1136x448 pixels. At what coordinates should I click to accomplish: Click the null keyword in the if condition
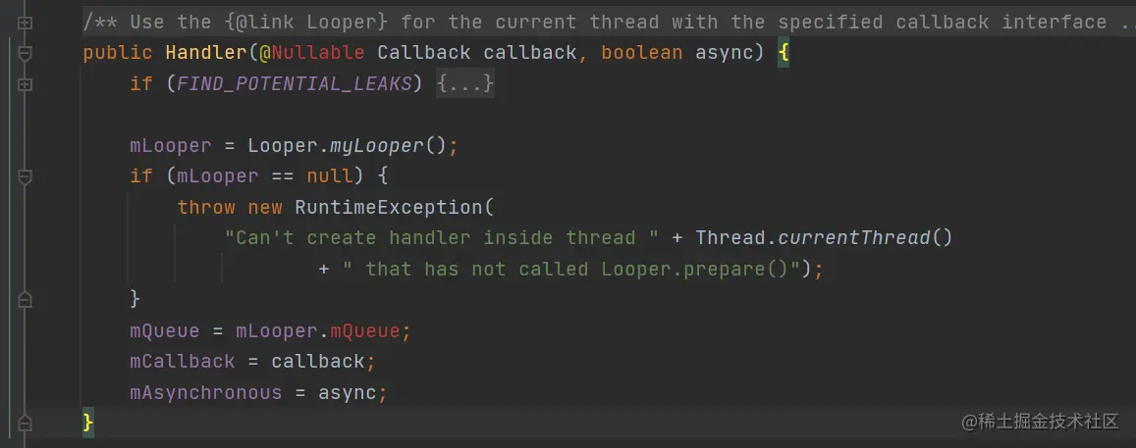[x=330, y=175]
